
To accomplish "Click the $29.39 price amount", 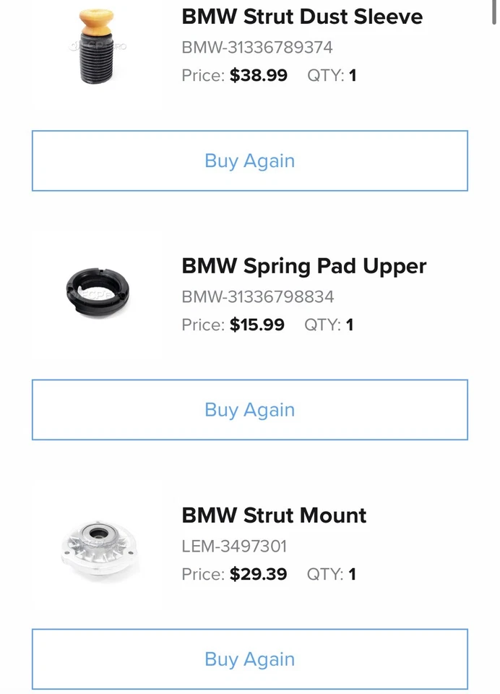I will pos(258,574).
